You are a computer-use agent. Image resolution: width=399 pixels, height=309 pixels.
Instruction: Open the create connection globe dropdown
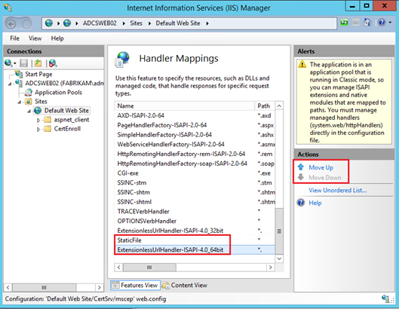pyautogui.click(x=11, y=63)
